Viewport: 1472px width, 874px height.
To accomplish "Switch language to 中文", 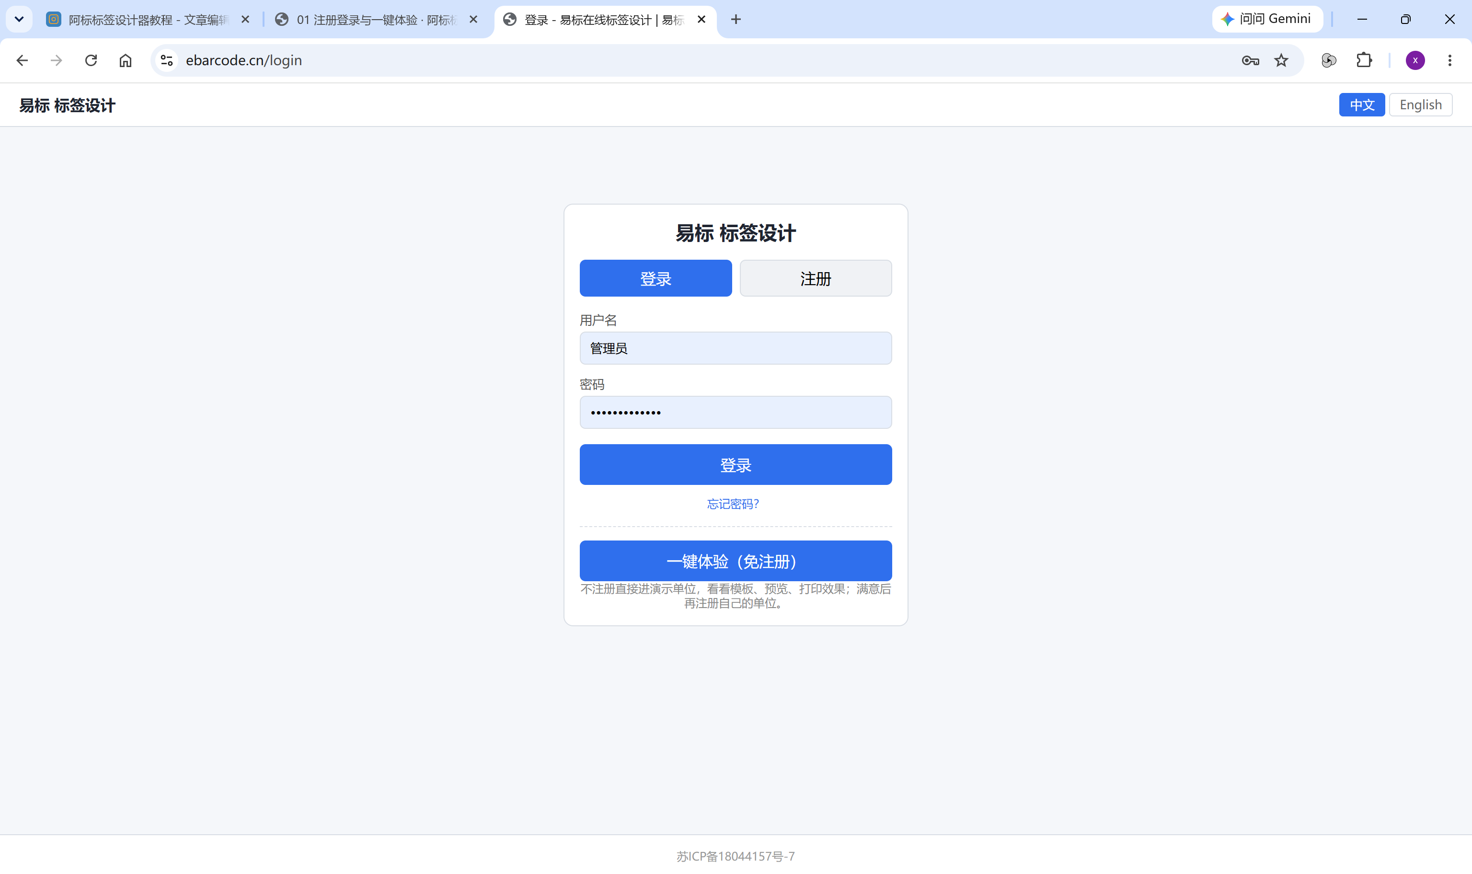I will coord(1361,105).
